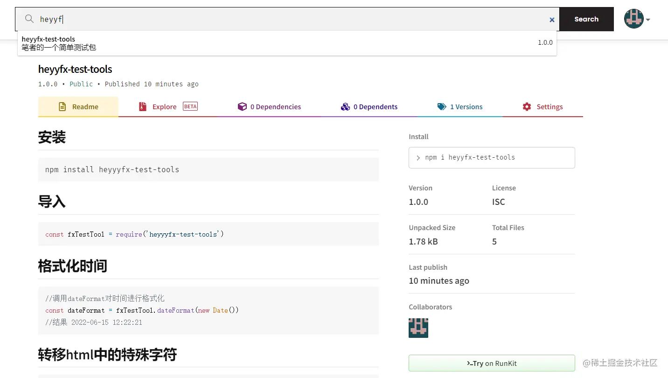Viewport: 668px width, 378px height.
Task: Click the Dependents cubes icon
Action: (345, 107)
